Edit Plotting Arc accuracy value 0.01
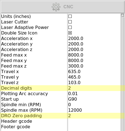125x131 pixels. (73, 93)
